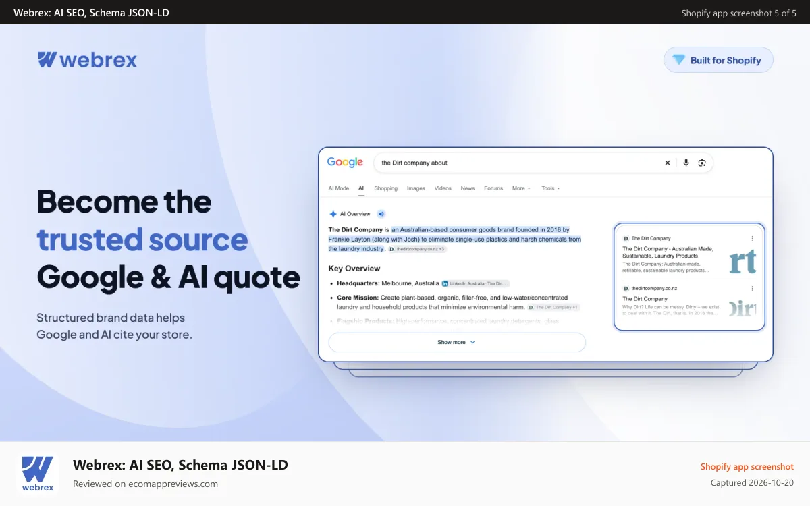Switch to the Shopping tab
The width and height of the screenshot is (810, 506).
pyautogui.click(x=386, y=188)
